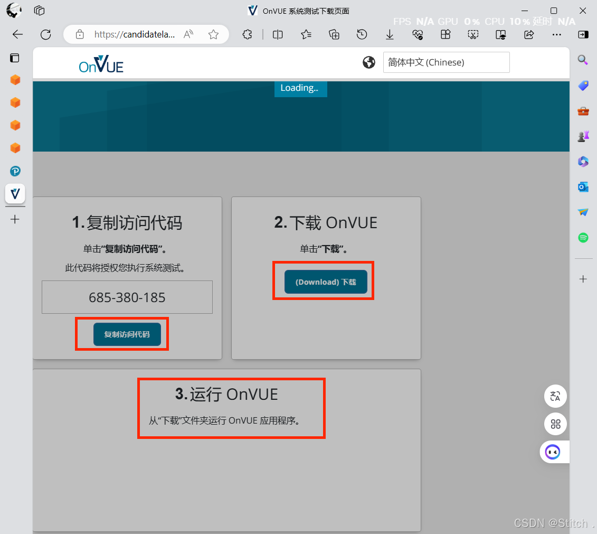Viewport: 597px width, 534px height.
Task: Click the profile avatar icon
Action: pyautogui.click(x=14, y=10)
